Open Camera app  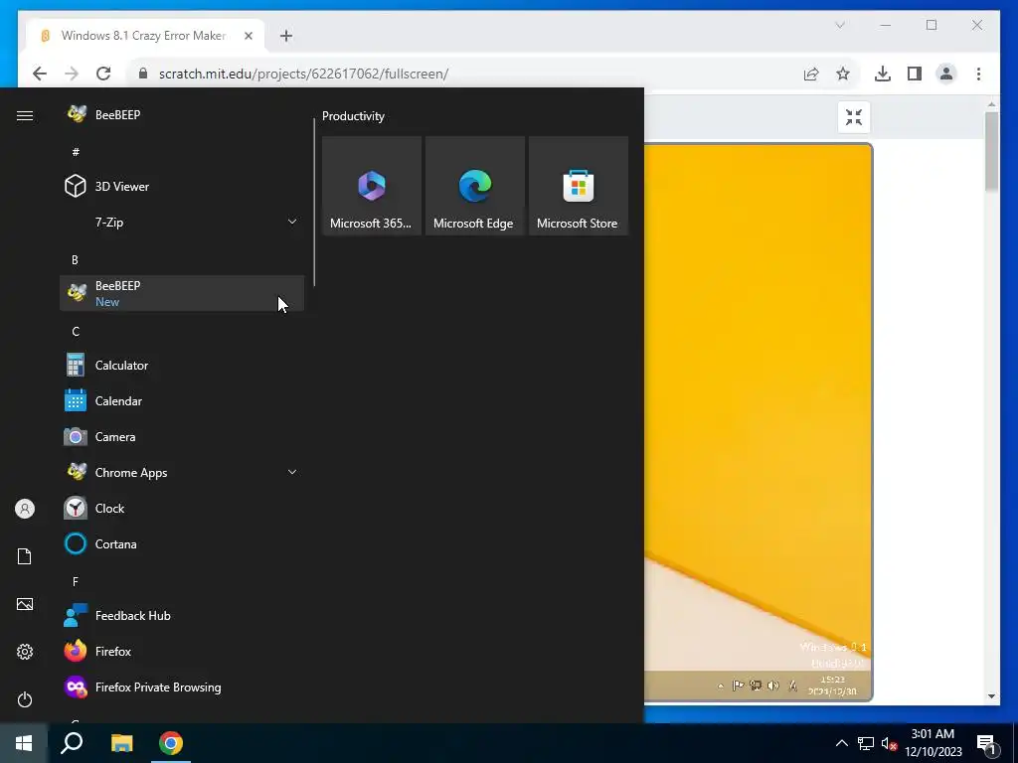[182, 437]
